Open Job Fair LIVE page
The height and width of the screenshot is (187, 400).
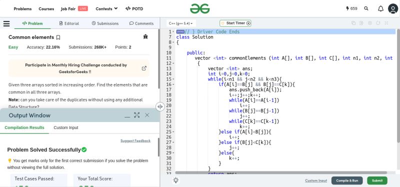[74, 8]
